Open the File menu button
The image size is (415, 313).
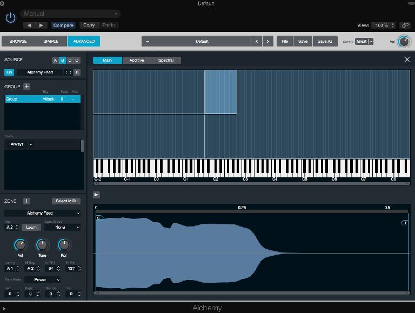coord(285,41)
